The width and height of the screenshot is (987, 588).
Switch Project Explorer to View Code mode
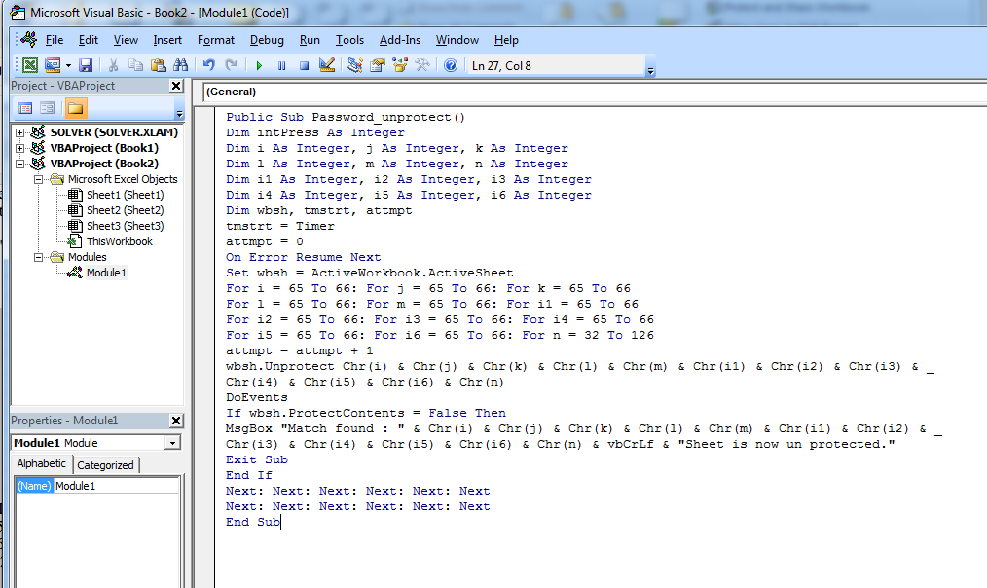click(x=24, y=107)
